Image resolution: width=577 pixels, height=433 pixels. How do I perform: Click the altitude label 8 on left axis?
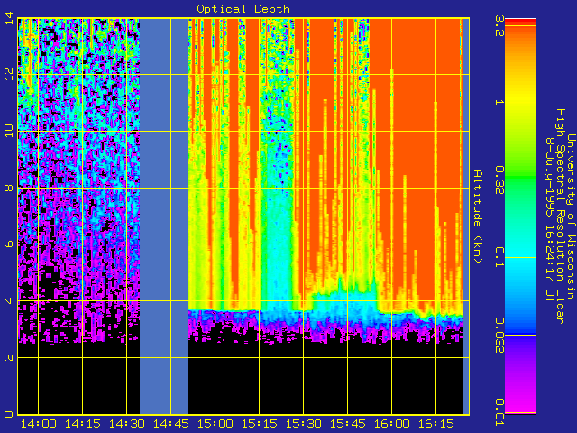tap(9, 188)
